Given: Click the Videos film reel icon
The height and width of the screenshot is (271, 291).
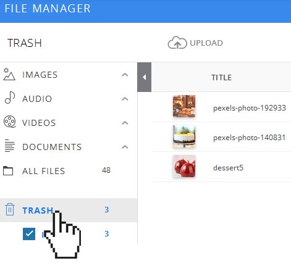Looking at the screenshot, I should point(10,122).
